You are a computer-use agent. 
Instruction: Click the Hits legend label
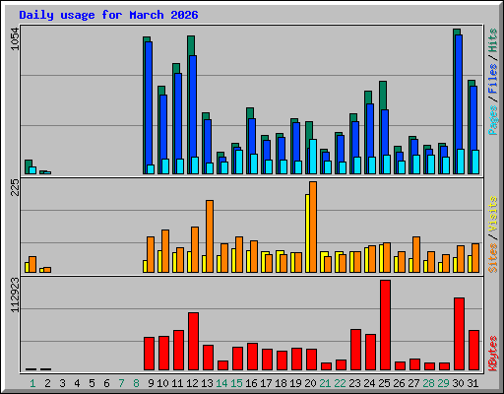tap(492, 40)
